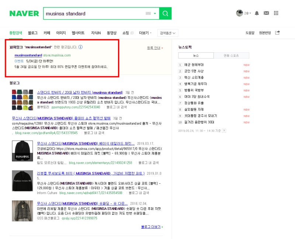Click 블로그 내 검색 under shorts post

(117, 107)
